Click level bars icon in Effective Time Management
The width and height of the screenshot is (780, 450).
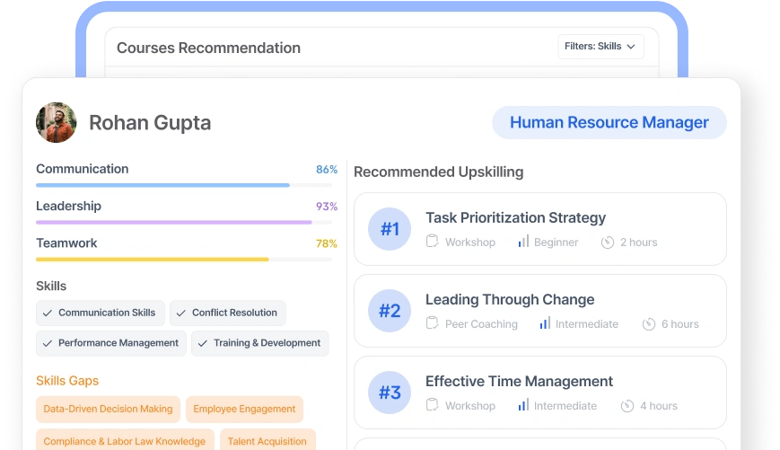(523, 405)
